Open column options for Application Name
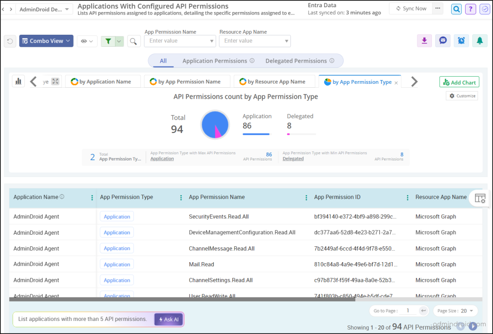This screenshot has width=493, height=334. 92,198
